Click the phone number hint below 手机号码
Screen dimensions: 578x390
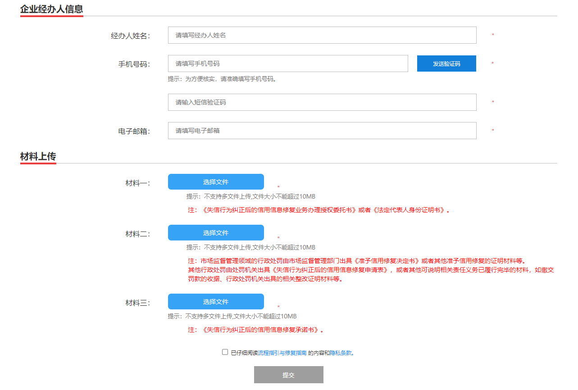(x=222, y=79)
